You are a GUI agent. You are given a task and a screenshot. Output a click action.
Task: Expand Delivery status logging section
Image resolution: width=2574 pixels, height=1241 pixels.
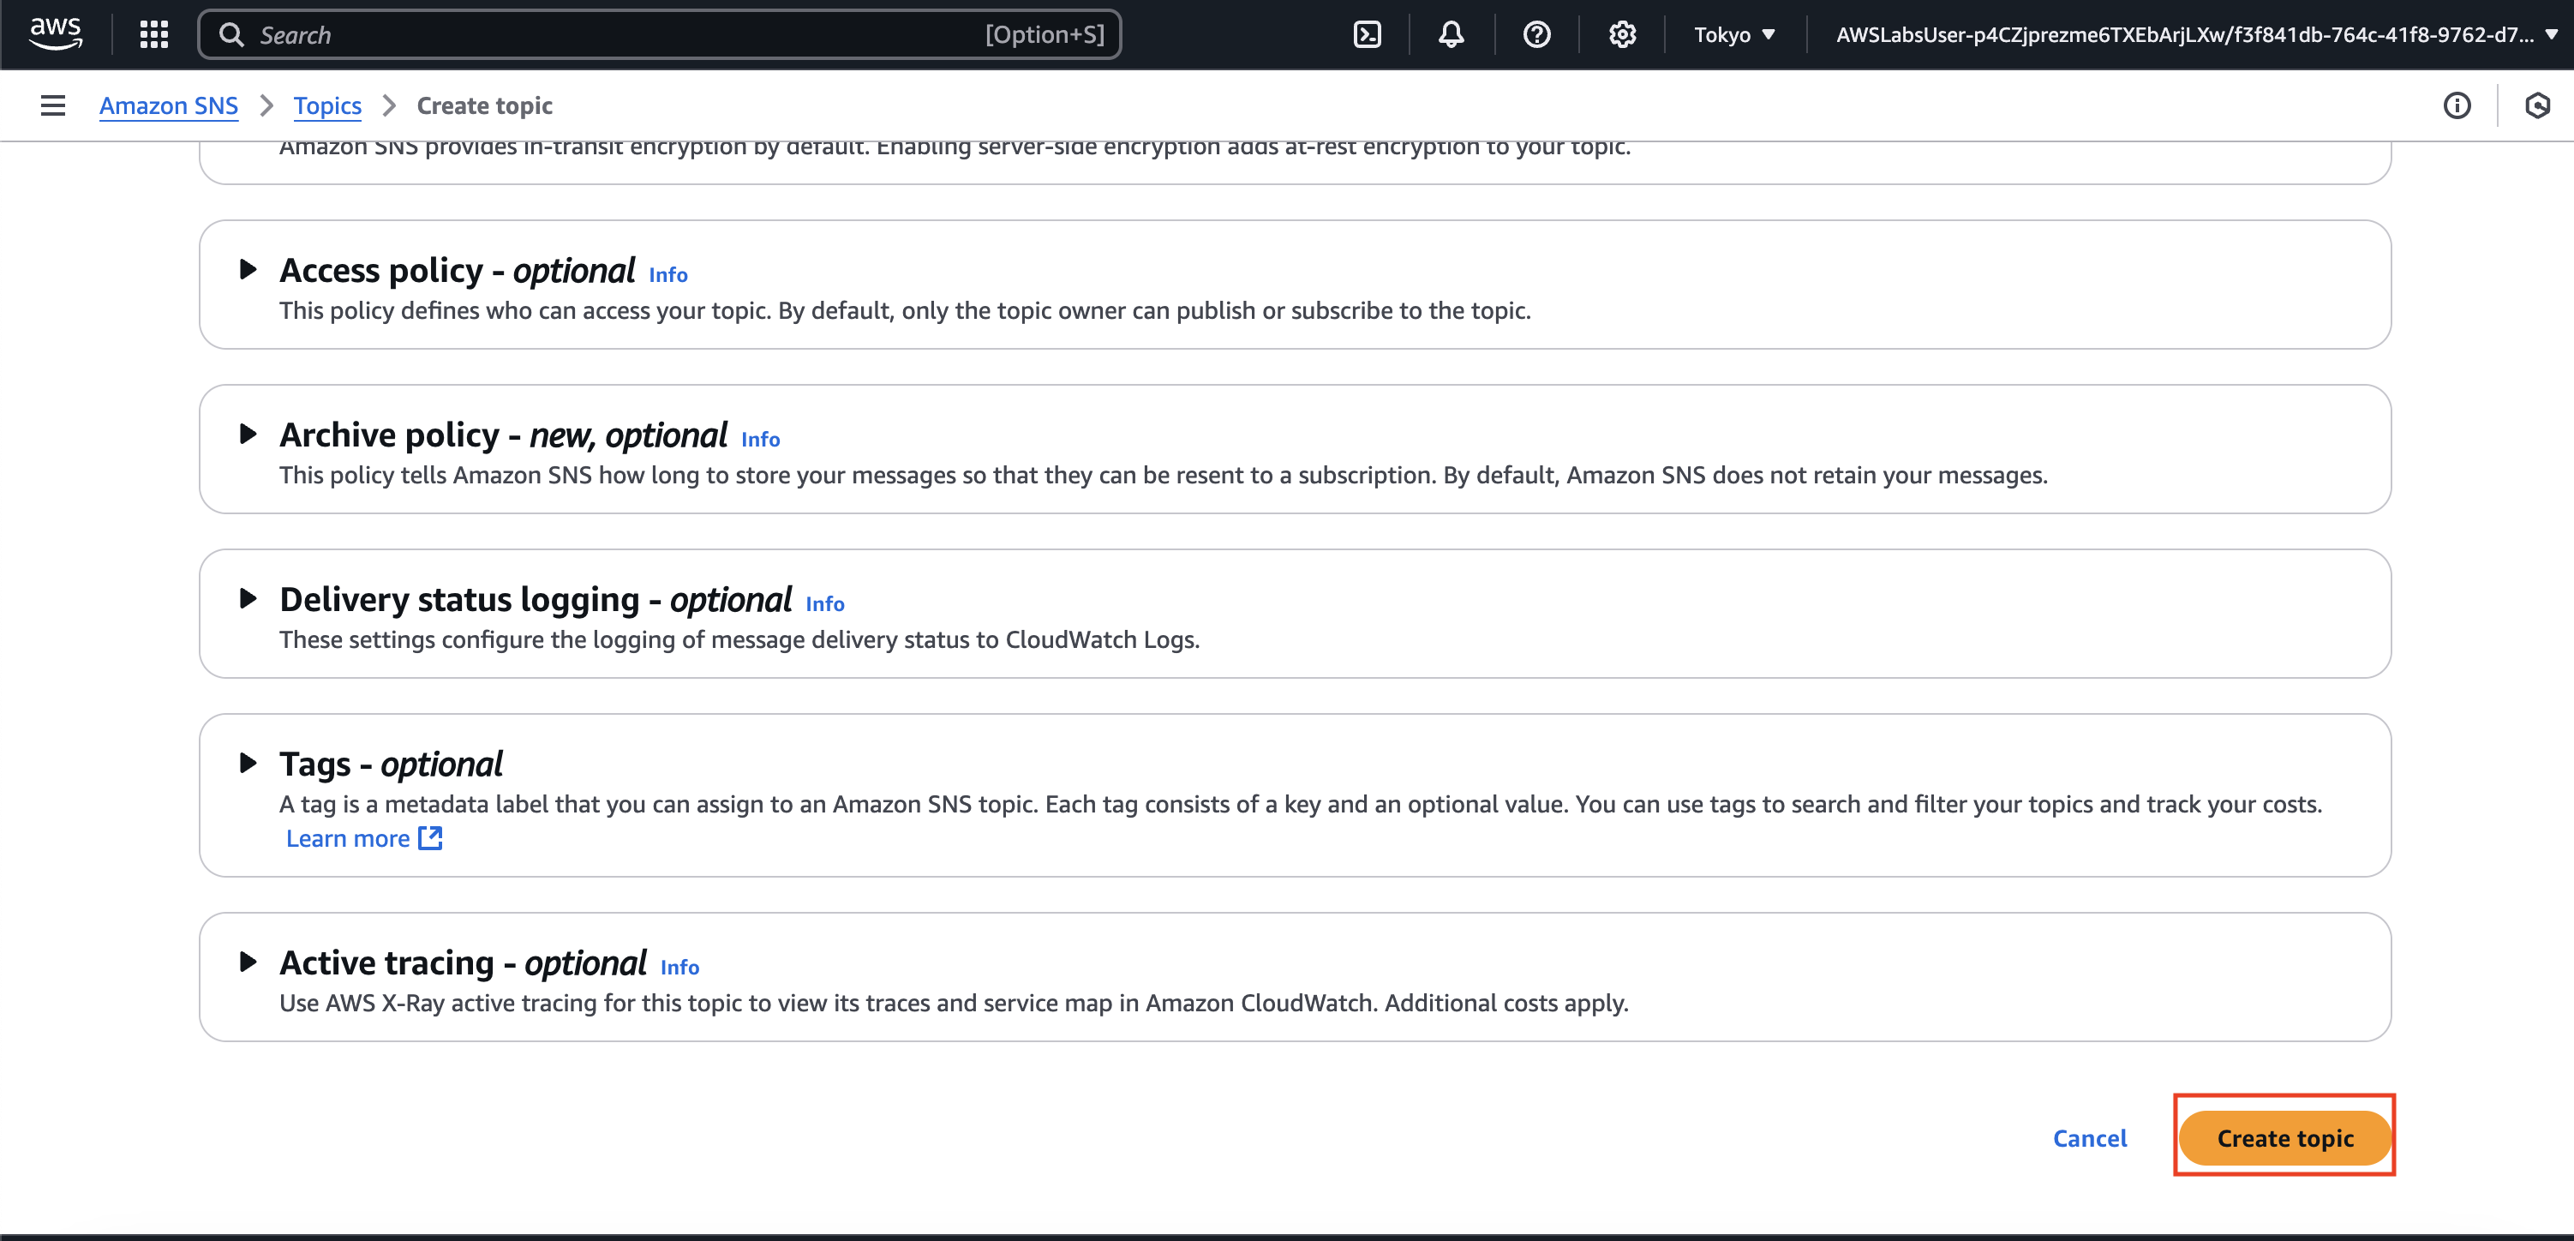248,598
